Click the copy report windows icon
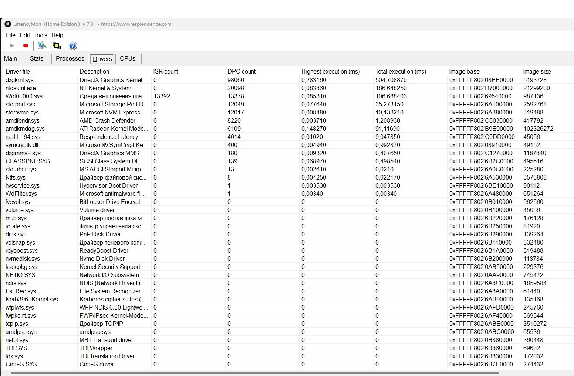574x376 pixels. [x=57, y=45]
